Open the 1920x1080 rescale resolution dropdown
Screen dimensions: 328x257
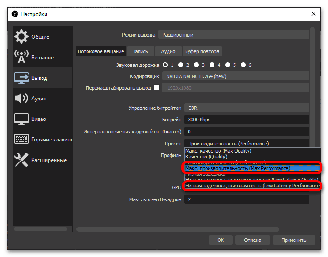point(235,88)
